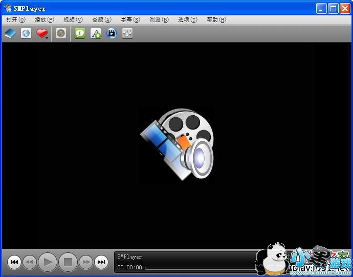The image size is (353, 277).
Task: Open the 帮助(H) menu
Action: tap(216, 20)
